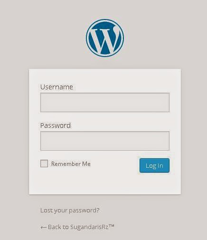This screenshot has width=207, height=240.
Task: Submit the form with Log In button
Action: [x=154, y=165]
